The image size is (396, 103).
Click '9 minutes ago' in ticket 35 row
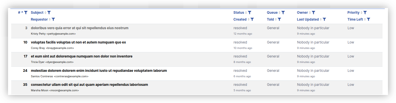[306, 90]
